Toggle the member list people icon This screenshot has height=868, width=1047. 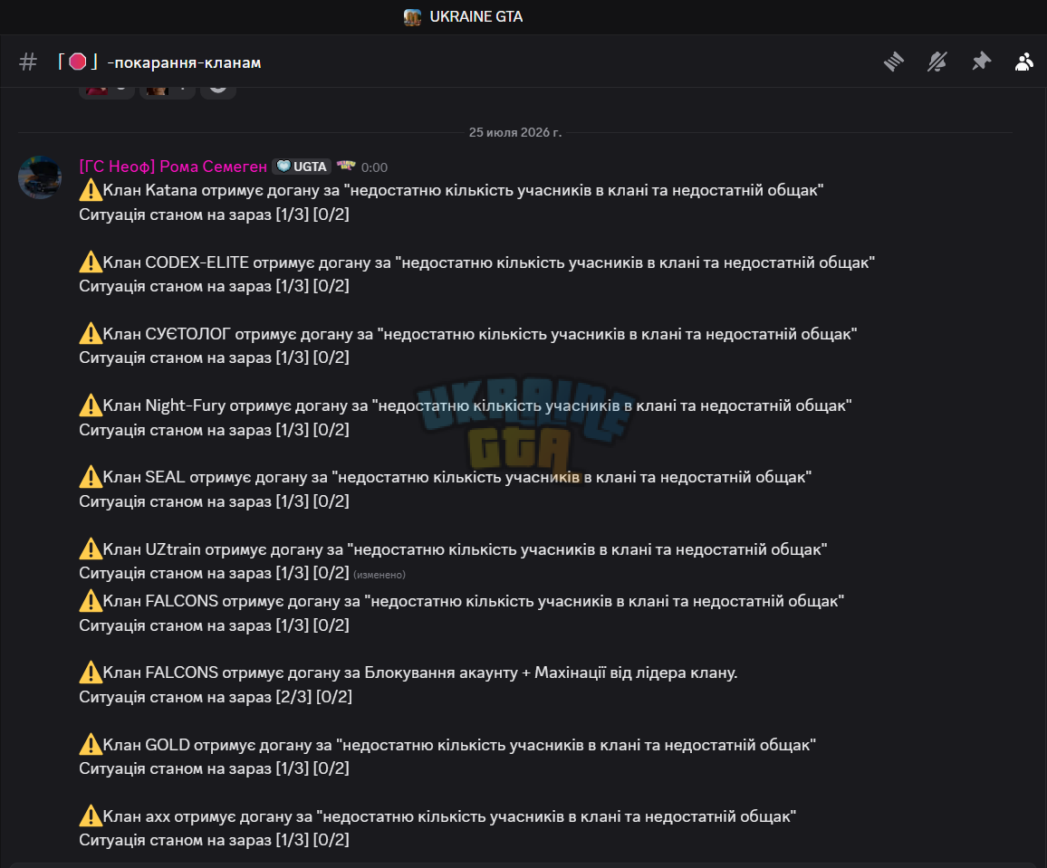1024,62
